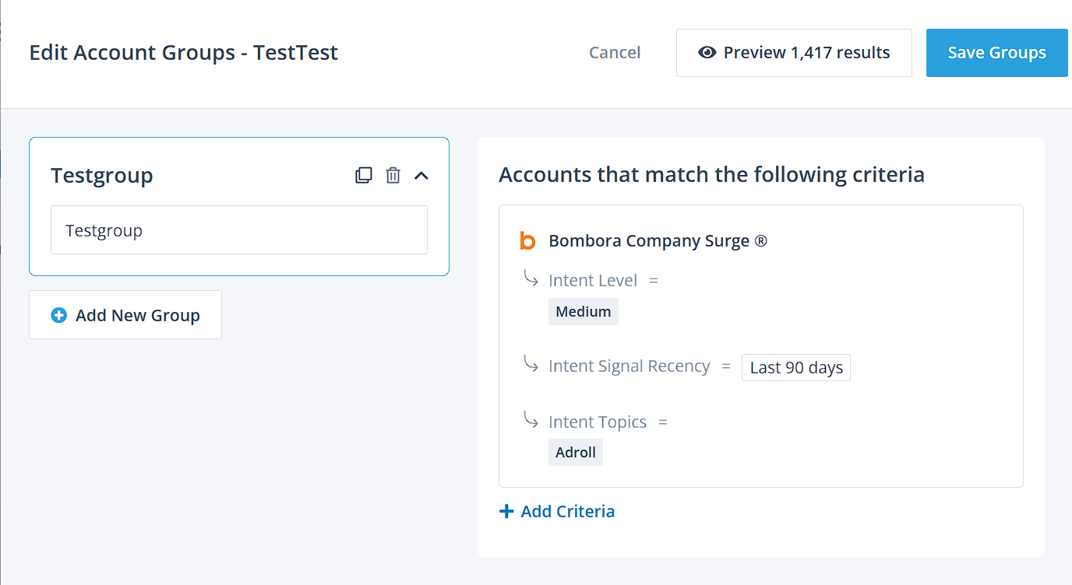Click the Cancel link
This screenshot has height=585, width=1072.
coord(615,53)
